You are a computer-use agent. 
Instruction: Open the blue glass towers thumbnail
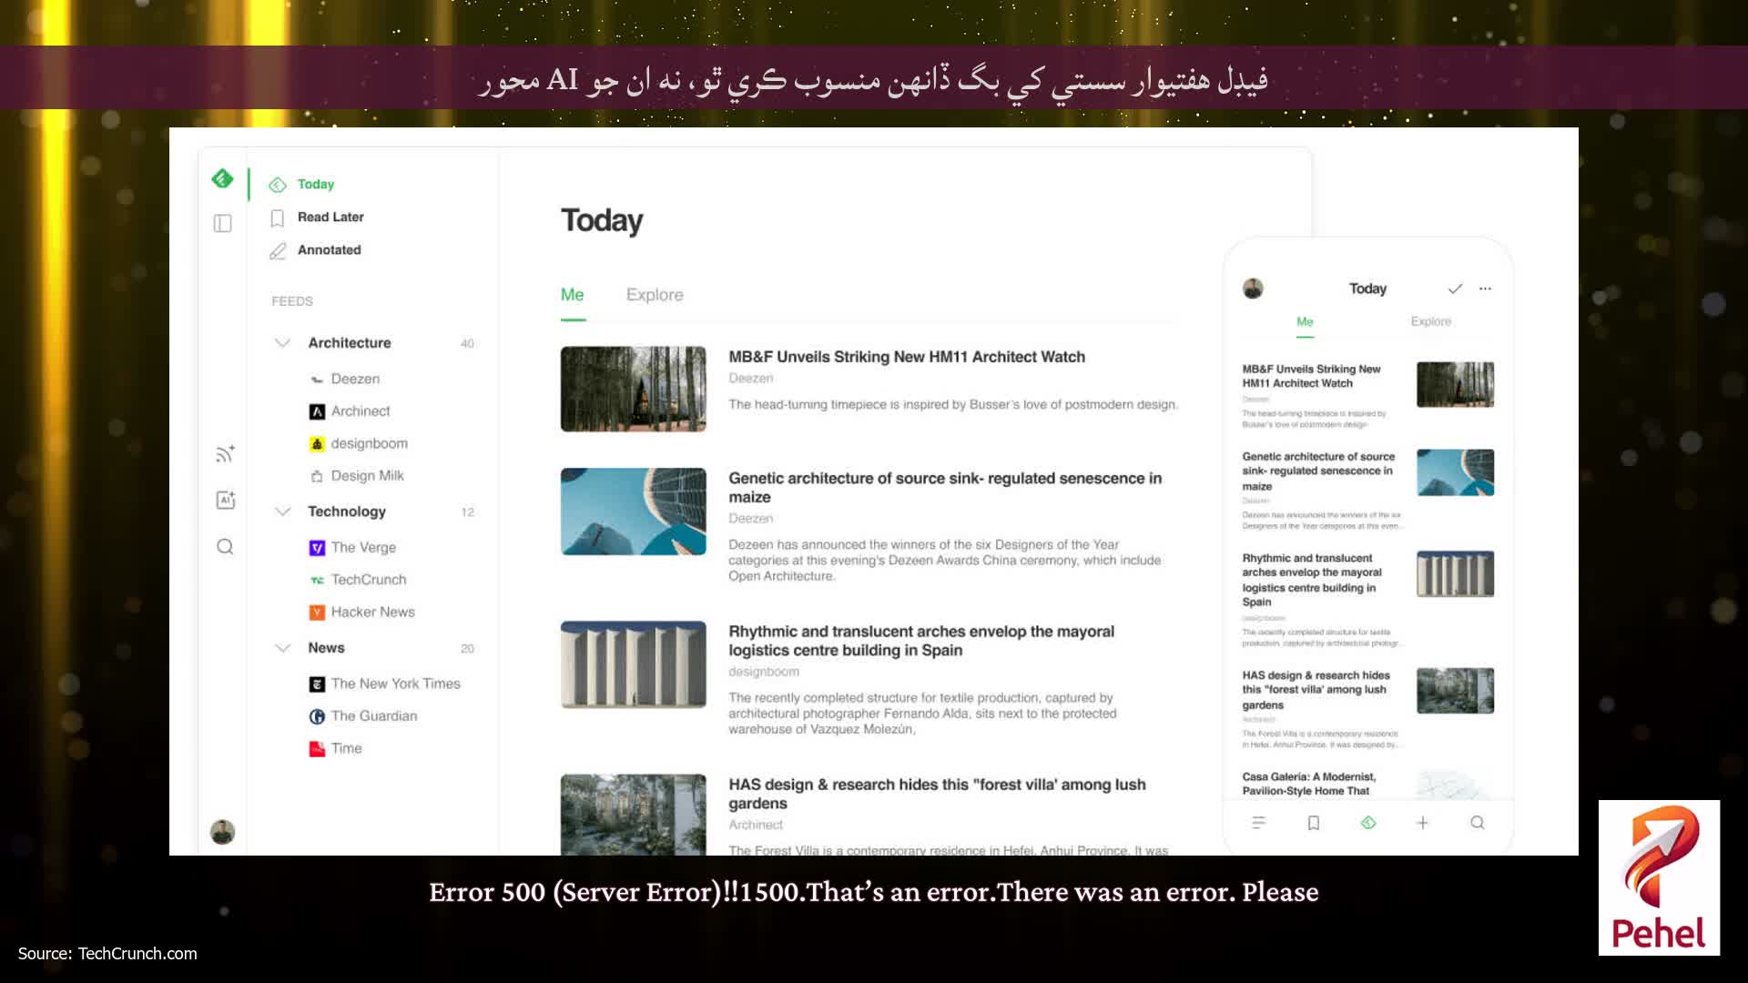coord(634,512)
